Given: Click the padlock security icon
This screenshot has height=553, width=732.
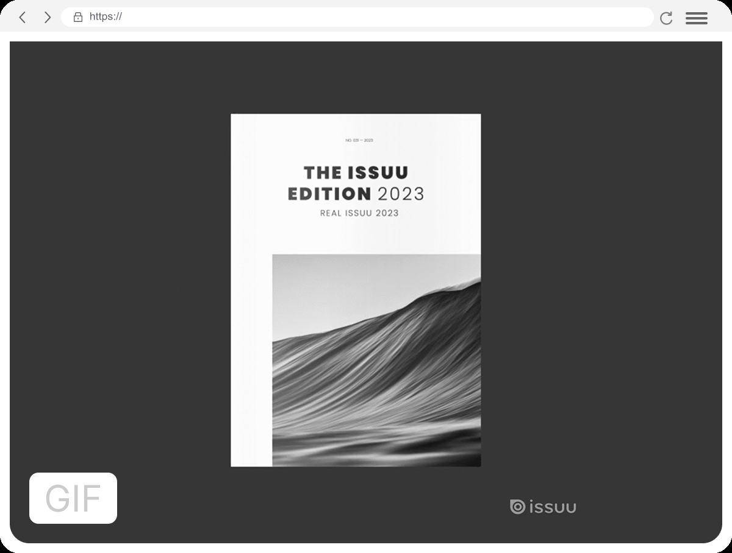Looking at the screenshot, I should coord(78,17).
